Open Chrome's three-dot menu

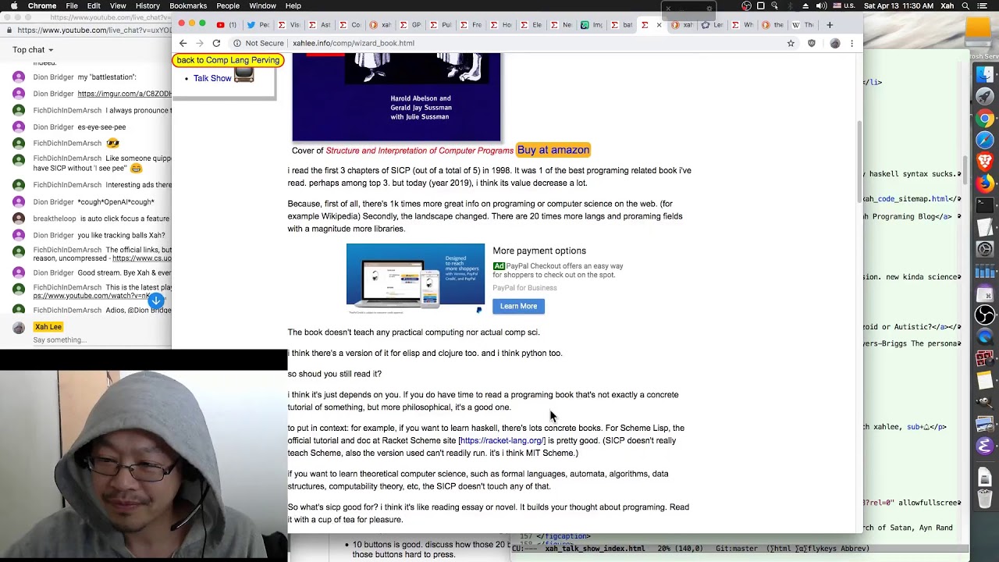pyautogui.click(x=851, y=44)
